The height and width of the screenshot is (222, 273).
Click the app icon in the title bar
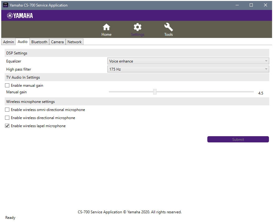point(5,5)
